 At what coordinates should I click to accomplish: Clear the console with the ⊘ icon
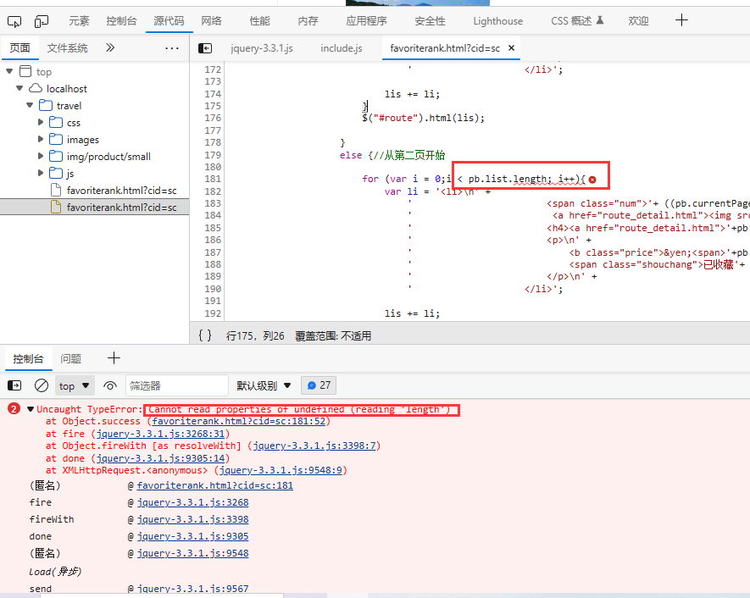pos(41,385)
